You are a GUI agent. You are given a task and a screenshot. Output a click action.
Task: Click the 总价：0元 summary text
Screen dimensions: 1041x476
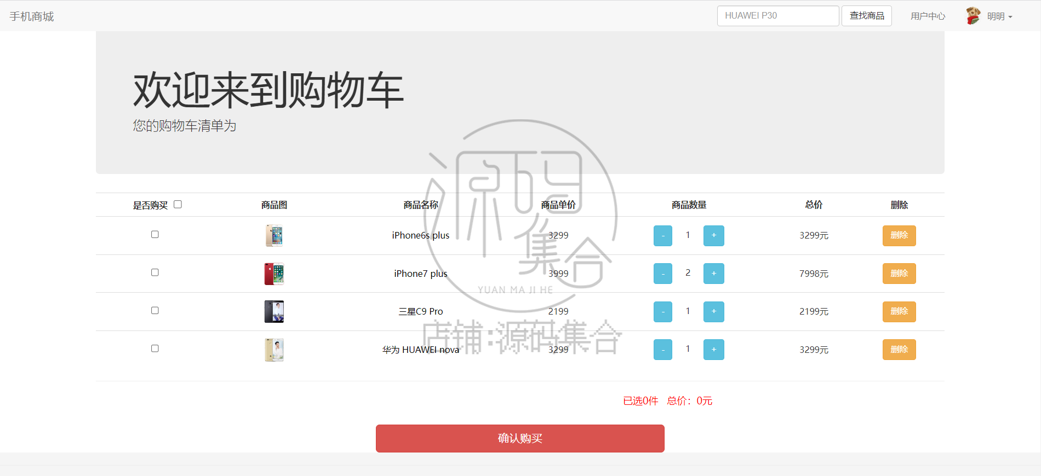point(689,401)
